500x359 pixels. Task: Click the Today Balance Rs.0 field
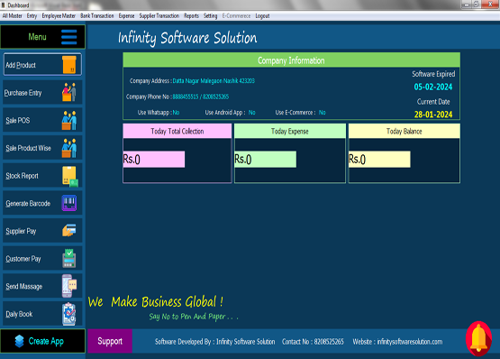point(379,159)
